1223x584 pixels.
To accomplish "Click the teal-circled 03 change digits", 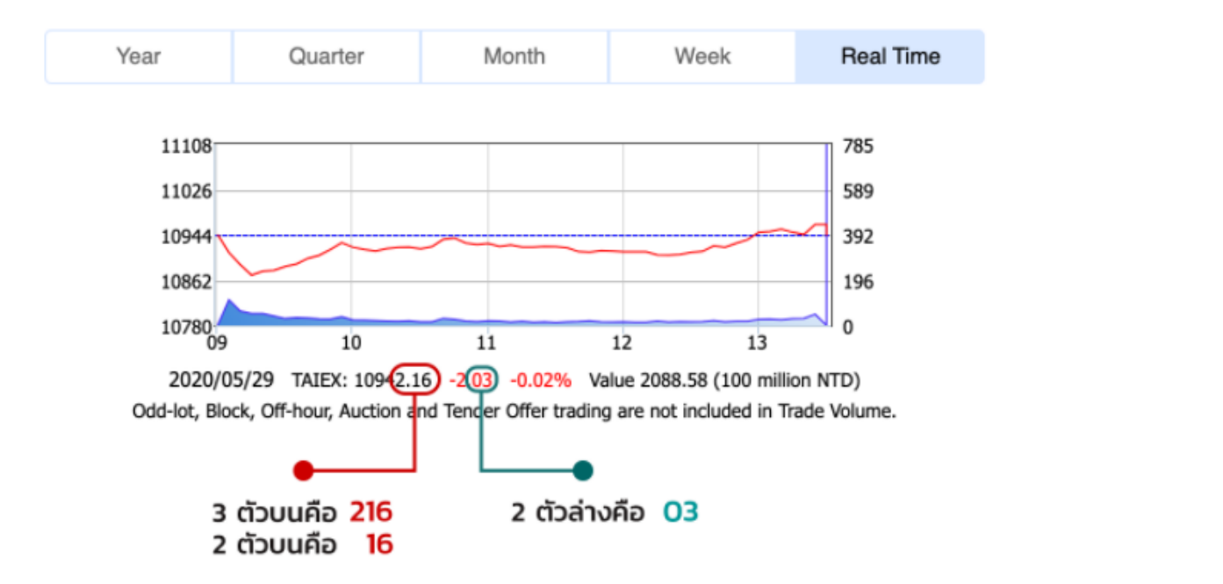I will pyautogui.click(x=482, y=380).
